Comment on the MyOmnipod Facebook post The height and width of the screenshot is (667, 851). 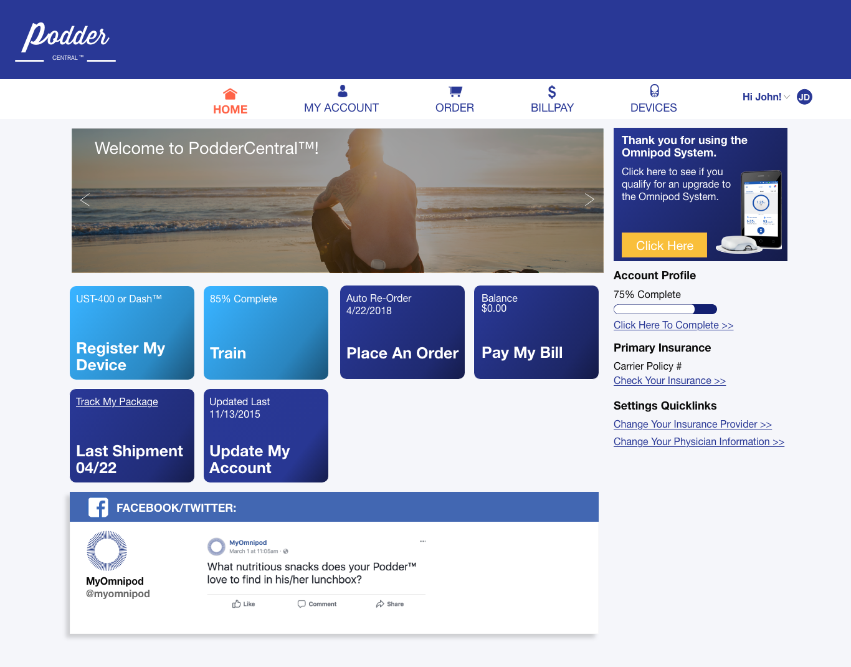point(317,604)
